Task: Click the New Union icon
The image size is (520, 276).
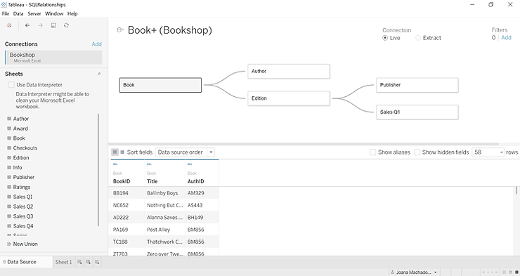Action: [x=9, y=244]
